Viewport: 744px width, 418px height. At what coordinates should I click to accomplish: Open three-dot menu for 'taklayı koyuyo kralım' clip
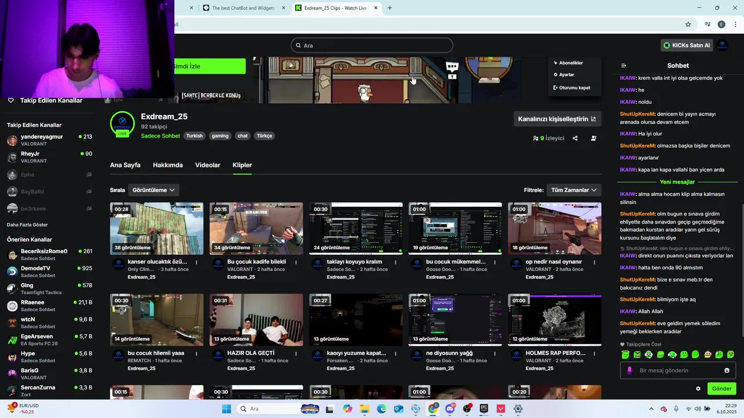coord(395,262)
